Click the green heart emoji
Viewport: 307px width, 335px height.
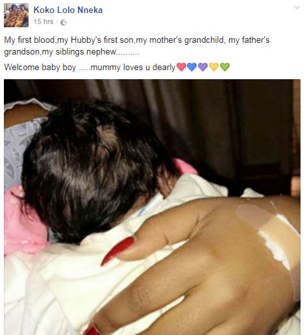[x=225, y=67]
